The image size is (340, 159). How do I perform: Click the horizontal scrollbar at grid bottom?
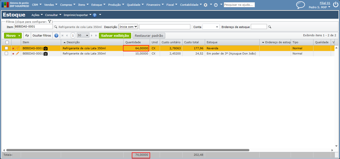pyautogui.click(x=128, y=150)
